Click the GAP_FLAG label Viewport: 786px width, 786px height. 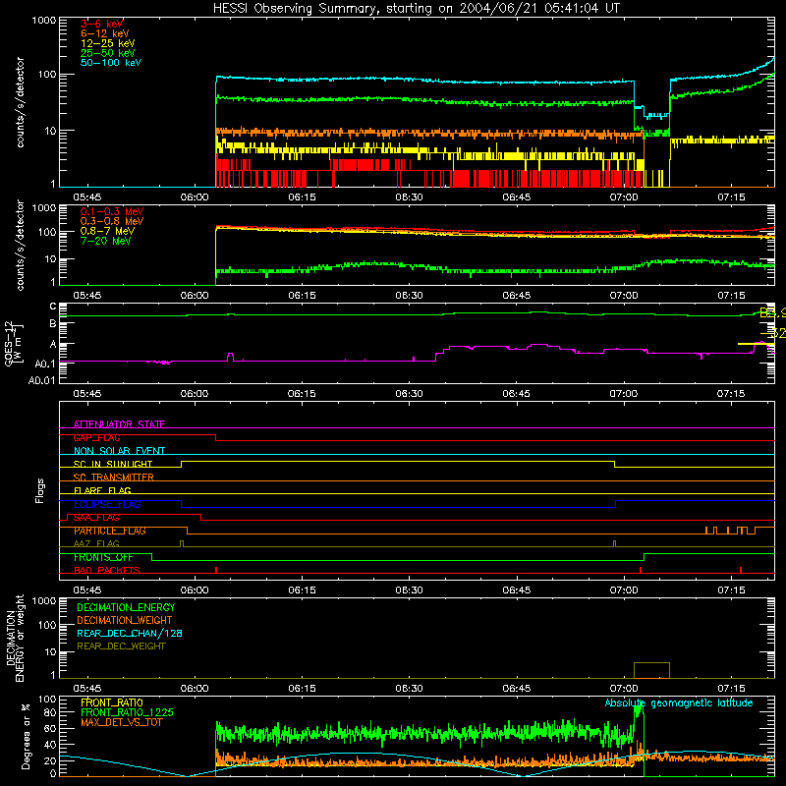[x=96, y=437]
